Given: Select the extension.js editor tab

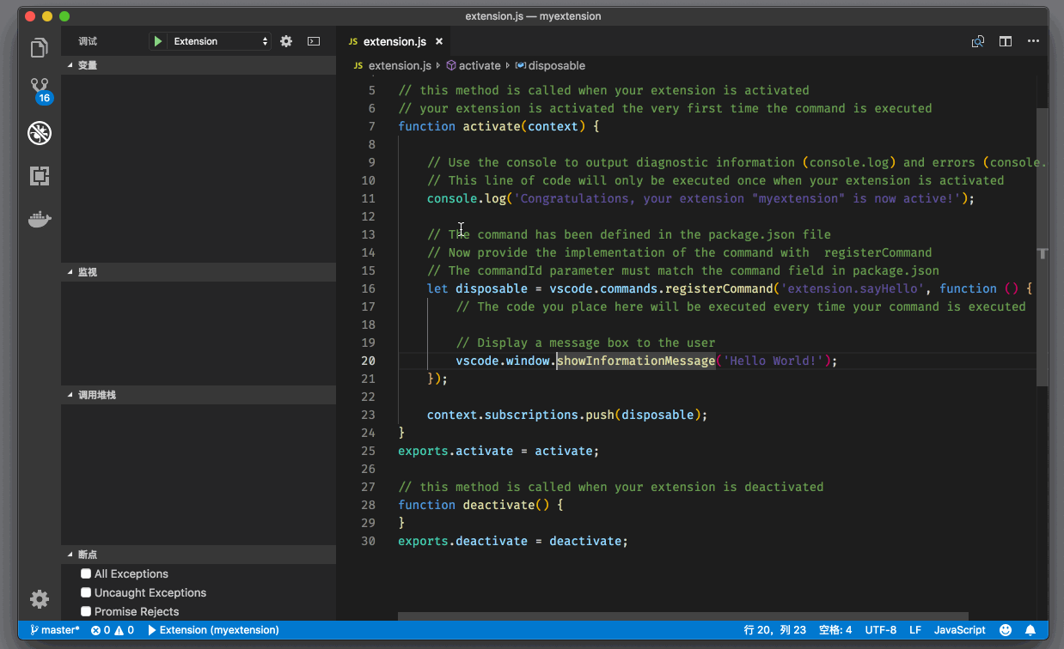Looking at the screenshot, I should point(394,41).
